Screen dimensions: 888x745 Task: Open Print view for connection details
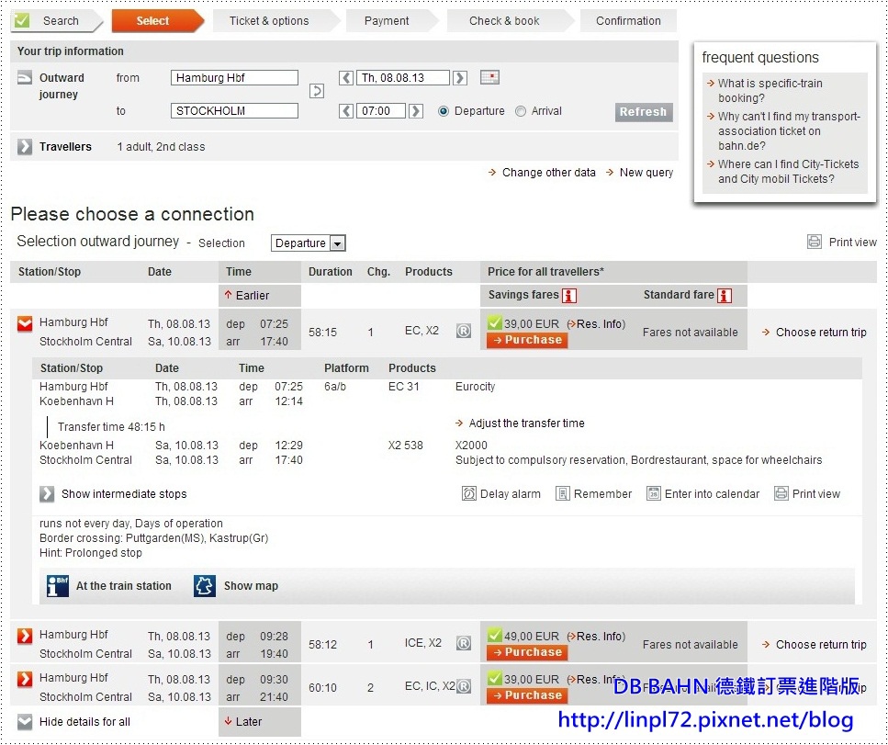(807, 494)
